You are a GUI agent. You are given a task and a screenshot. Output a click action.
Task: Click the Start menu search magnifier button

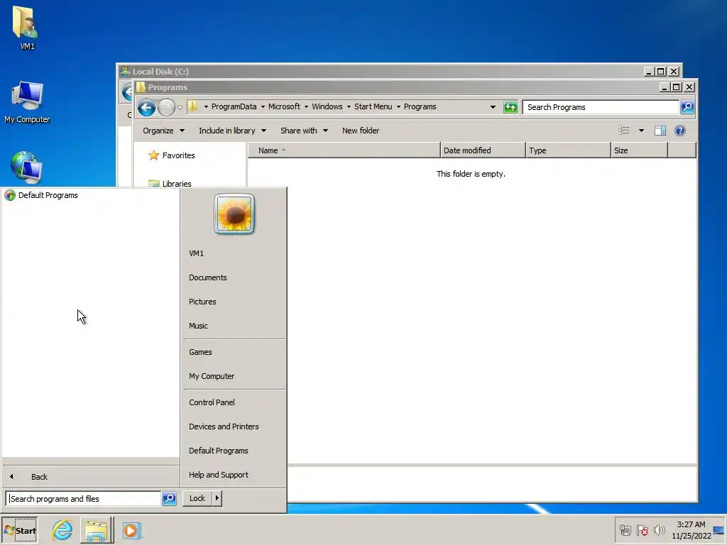click(169, 498)
